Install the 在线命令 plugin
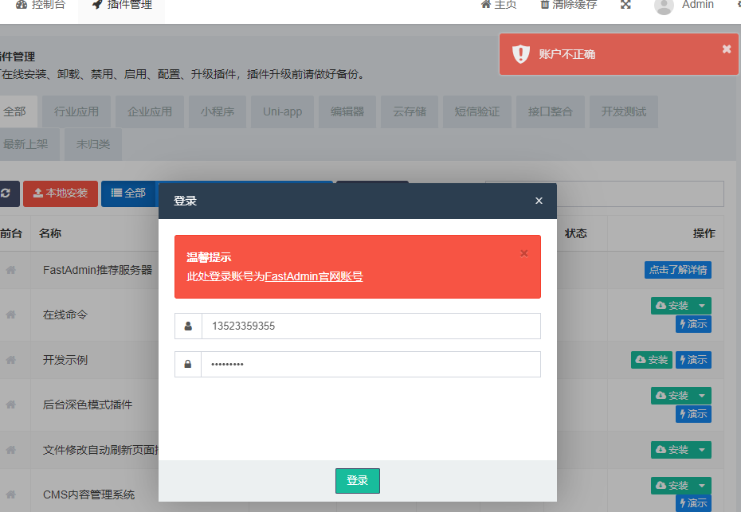This screenshot has height=512, width=741. pos(672,306)
